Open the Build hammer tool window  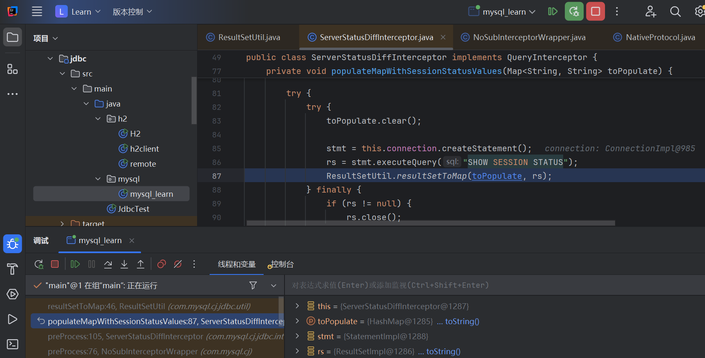[13, 269]
